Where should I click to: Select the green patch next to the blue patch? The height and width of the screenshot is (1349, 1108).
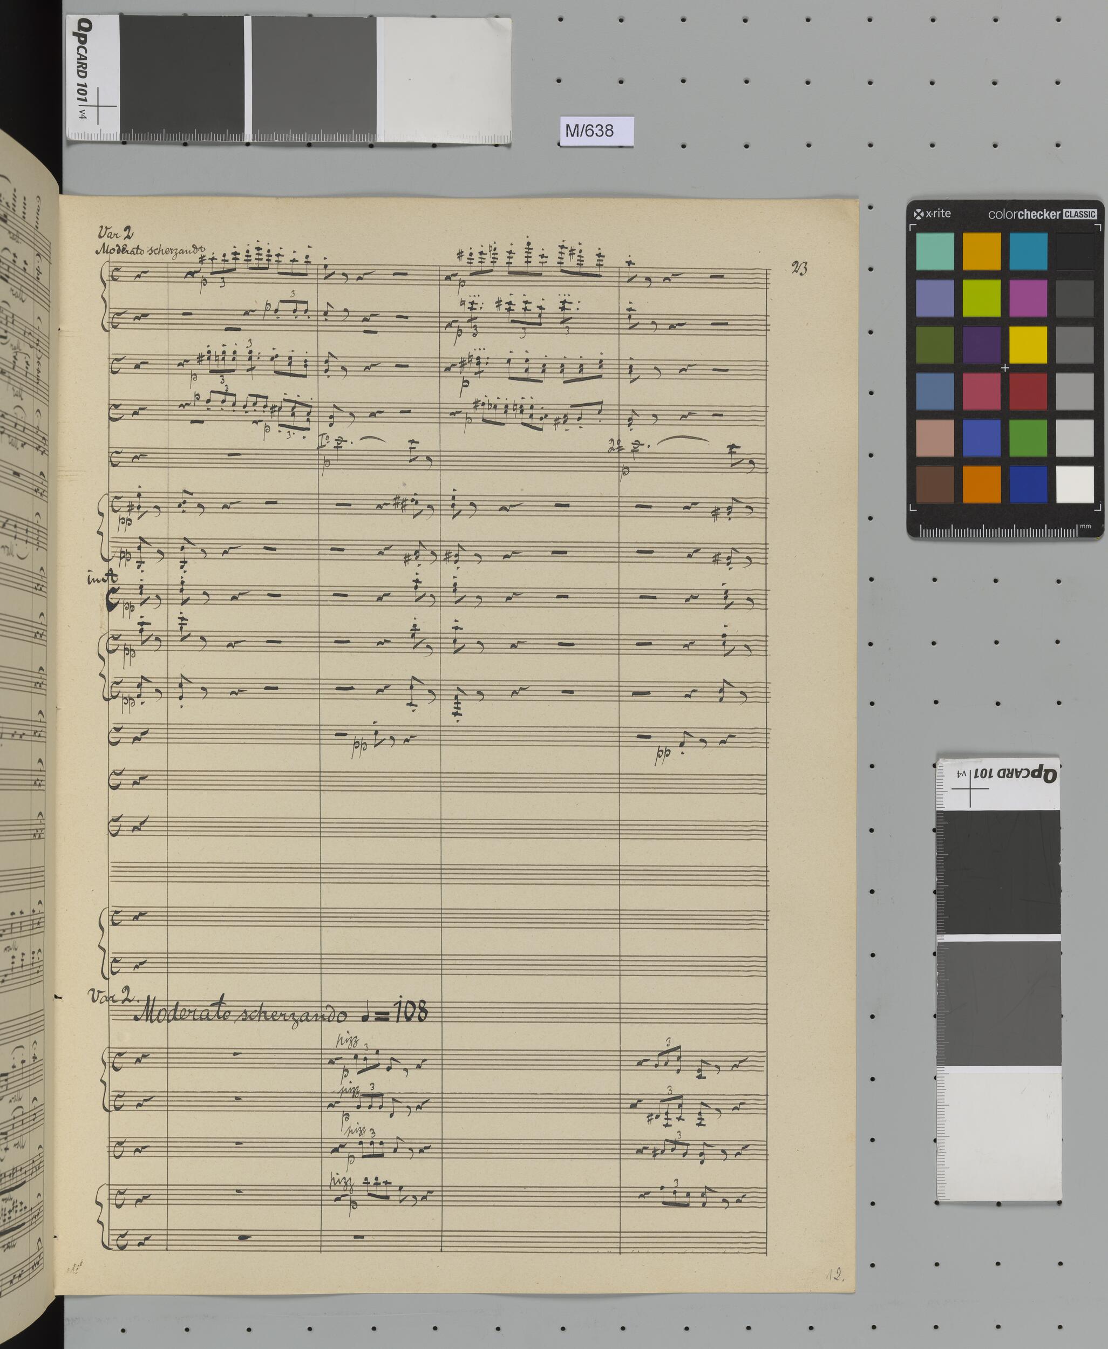click(x=1028, y=438)
